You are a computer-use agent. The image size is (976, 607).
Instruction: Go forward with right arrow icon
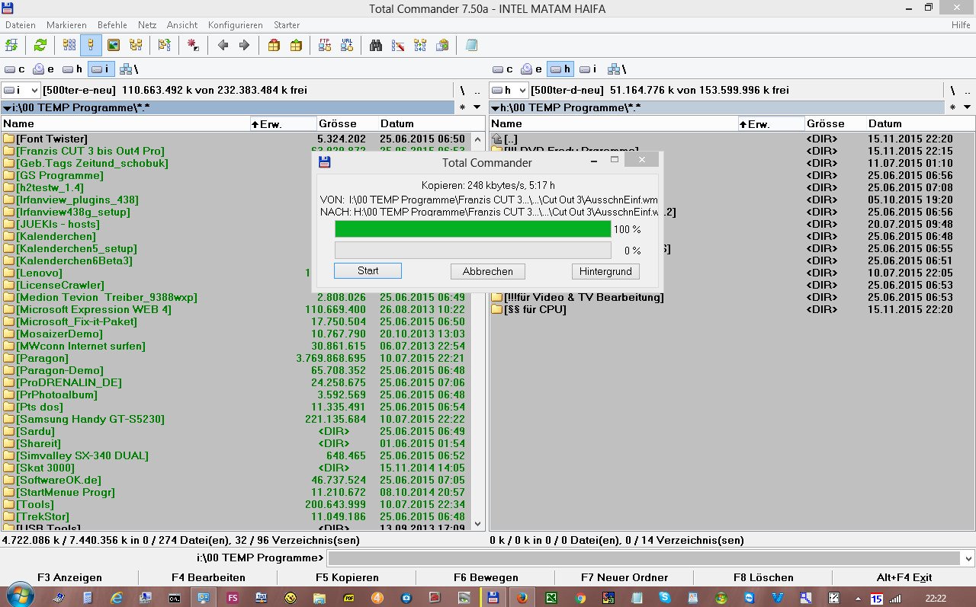pos(245,45)
